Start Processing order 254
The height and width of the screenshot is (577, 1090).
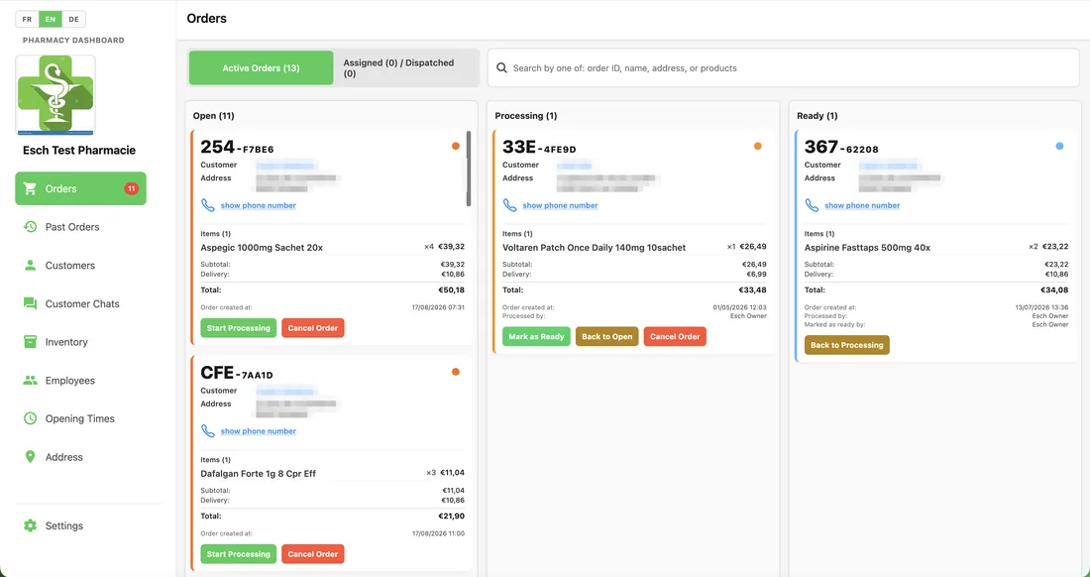pos(239,328)
